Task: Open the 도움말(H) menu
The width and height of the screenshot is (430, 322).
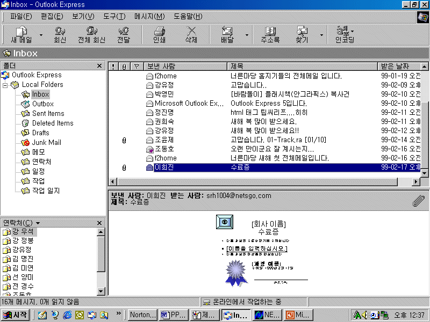Action: (x=188, y=17)
